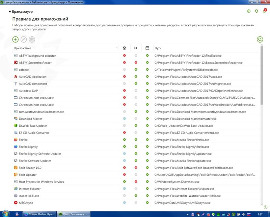Click path of EZ CD Audio Converter
Screen dimensions: 270x217
(x=187, y=133)
